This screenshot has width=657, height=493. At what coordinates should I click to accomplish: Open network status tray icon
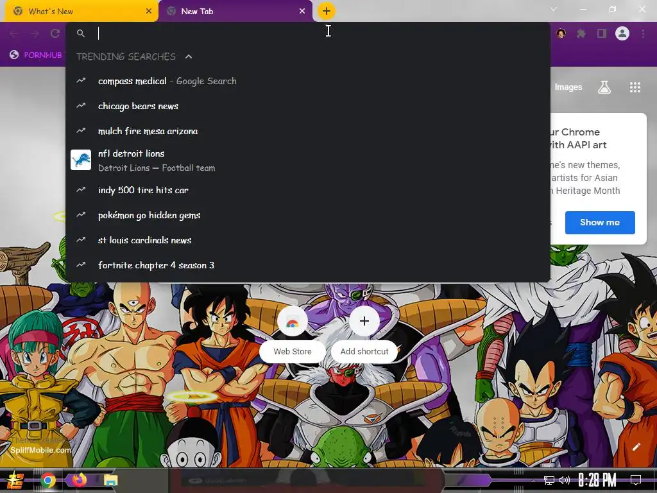(549, 480)
